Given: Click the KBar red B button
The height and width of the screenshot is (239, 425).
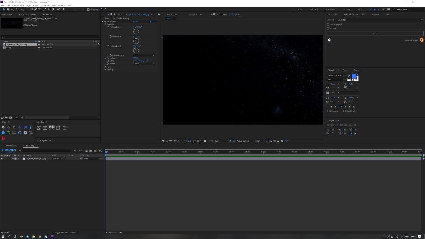Looking at the screenshot, I should pyautogui.click(x=3, y=138).
